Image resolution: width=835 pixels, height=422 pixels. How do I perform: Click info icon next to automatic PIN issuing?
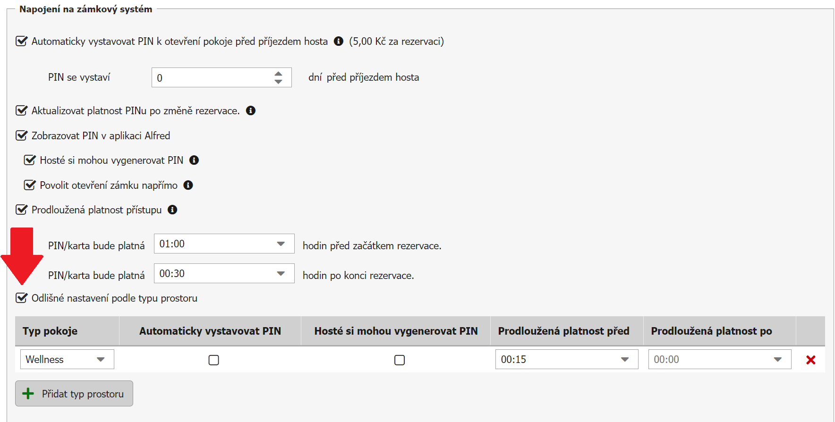[339, 41]
